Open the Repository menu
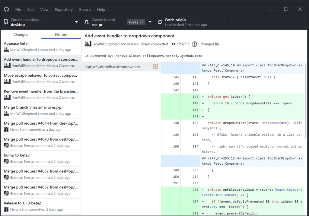The image size is (309, 216). tap(64, 9)
